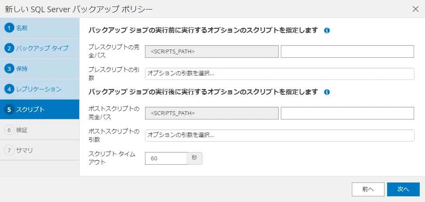Focus the prescript full path input field

pyautogui.click(x=347, y=51)
